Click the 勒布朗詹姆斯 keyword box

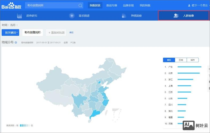click(x=33, y=32)
